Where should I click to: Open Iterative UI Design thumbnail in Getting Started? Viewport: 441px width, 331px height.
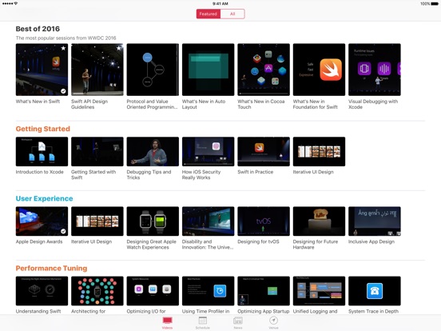pyautogui.click(x=319, y=151)
